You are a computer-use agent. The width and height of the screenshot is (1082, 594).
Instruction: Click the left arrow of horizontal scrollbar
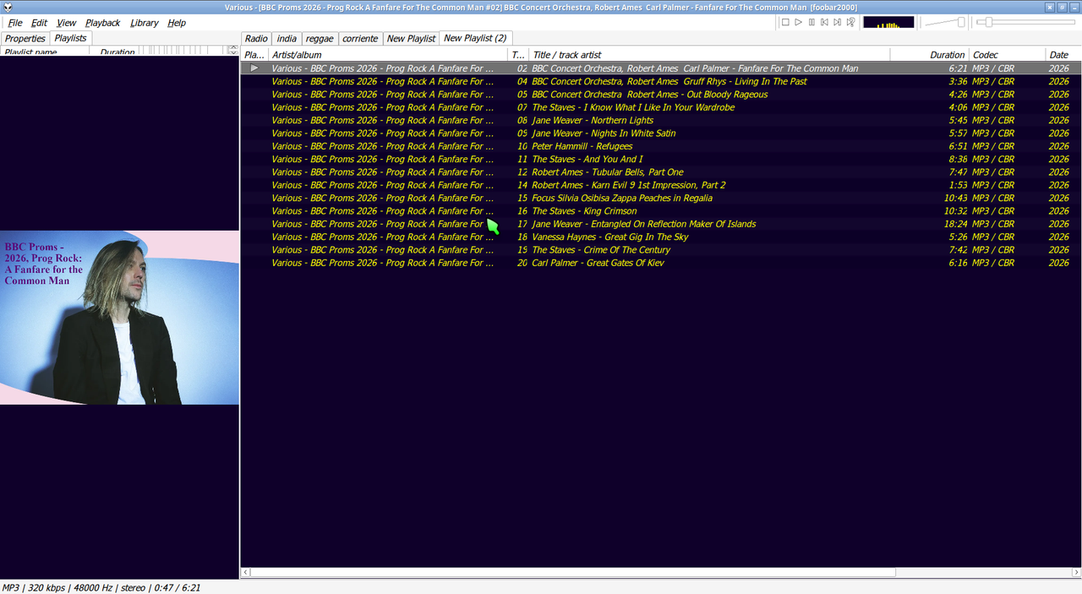[x=246, y=572]
